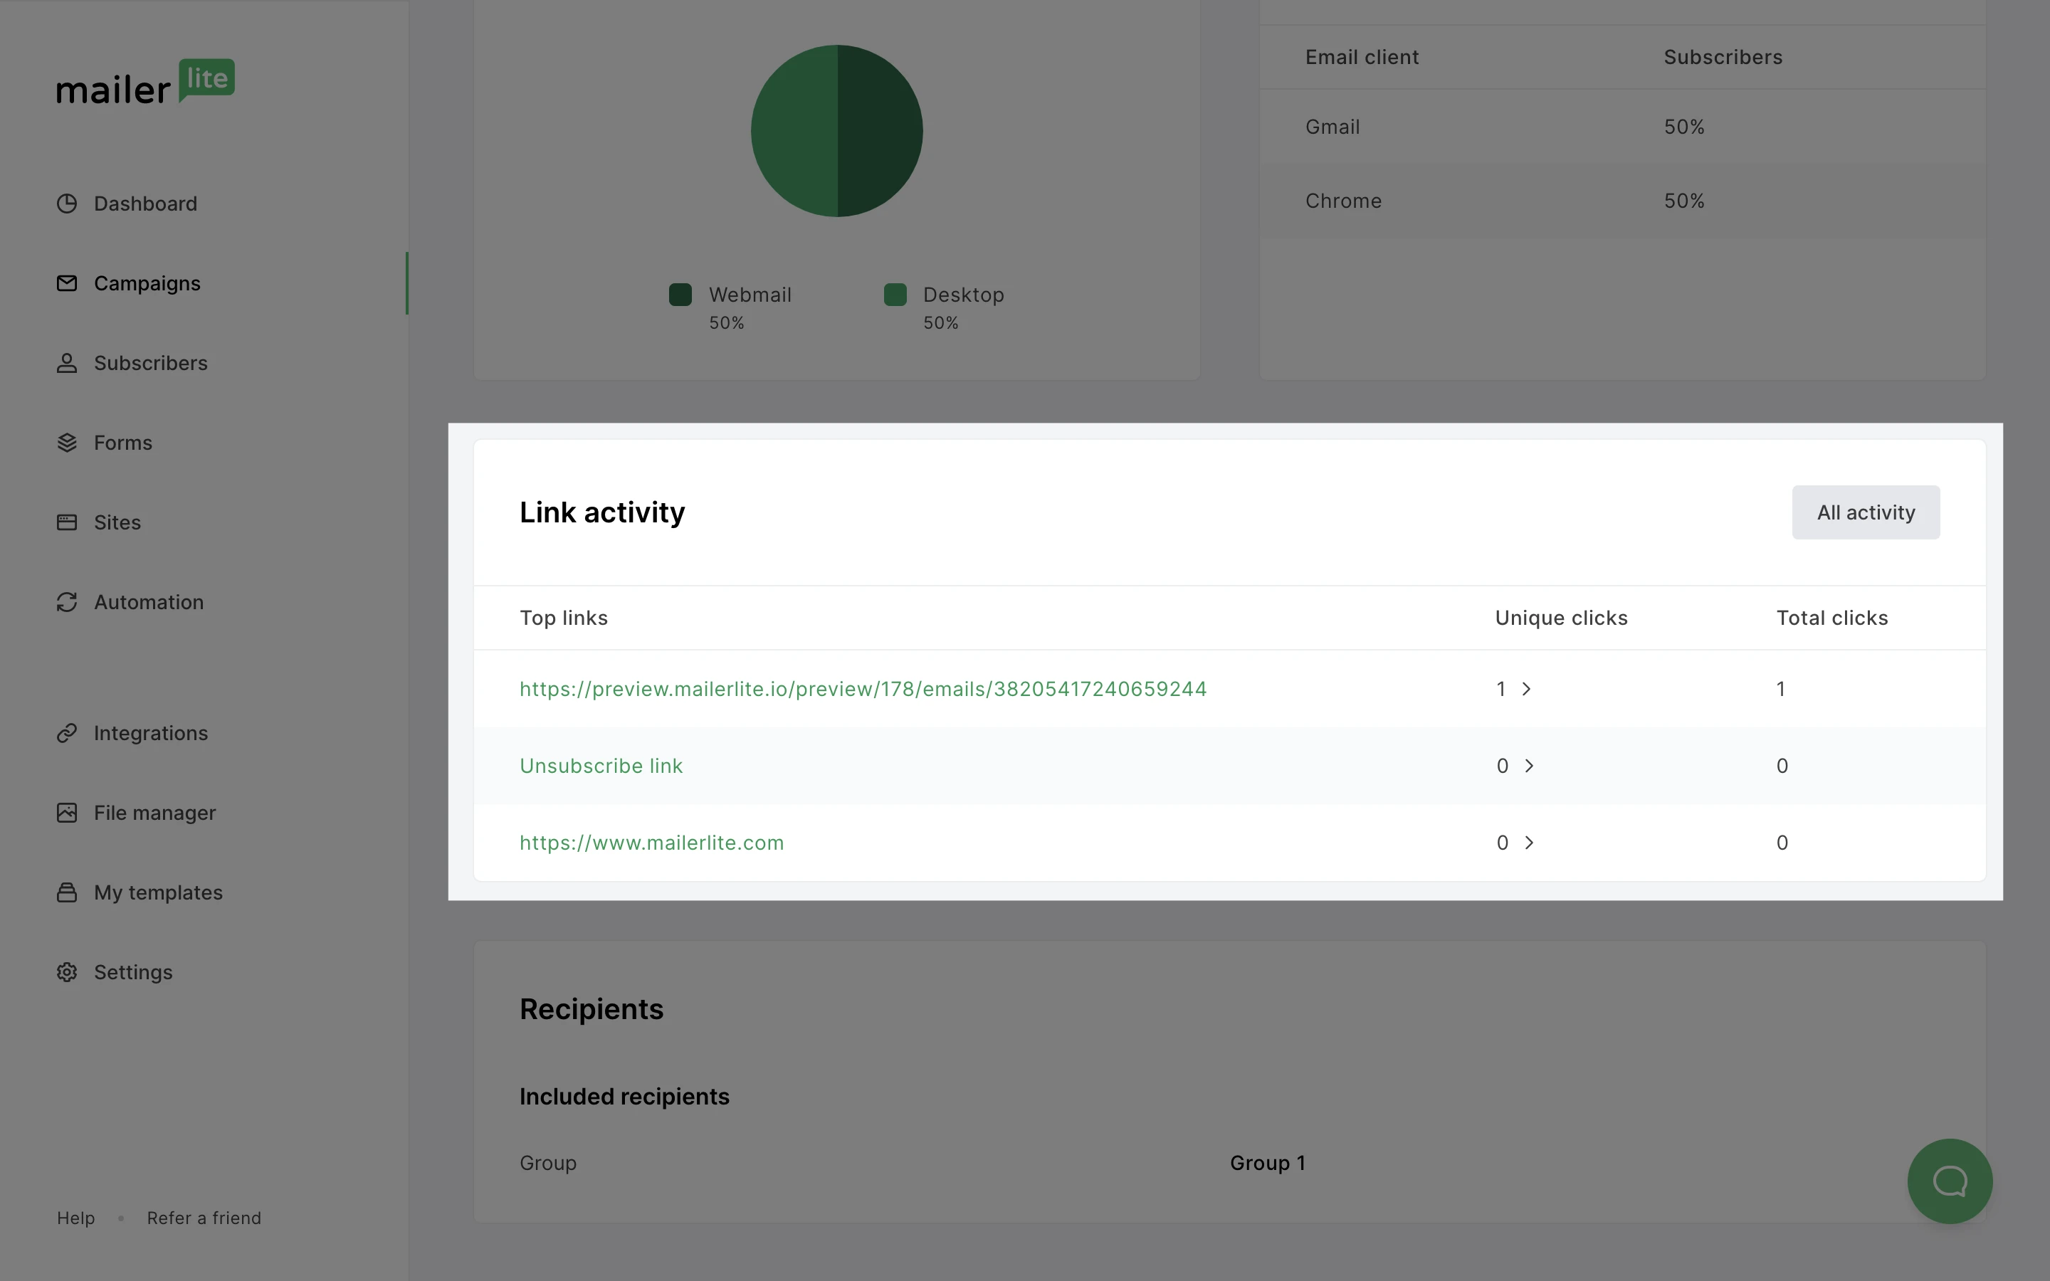Click the Sites browser icon

coord(67,522)
